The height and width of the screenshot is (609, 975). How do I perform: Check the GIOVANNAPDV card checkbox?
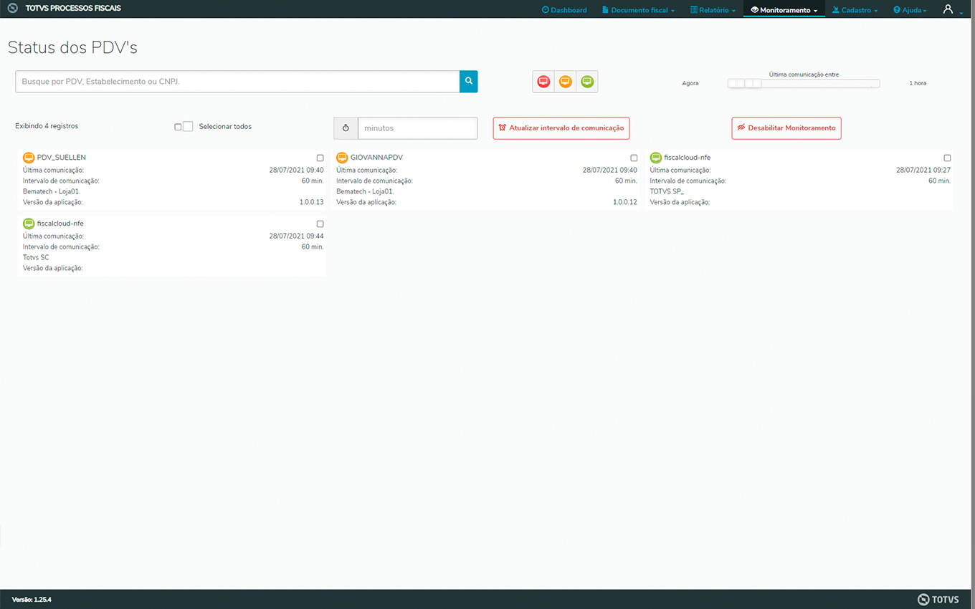point(634,158)
